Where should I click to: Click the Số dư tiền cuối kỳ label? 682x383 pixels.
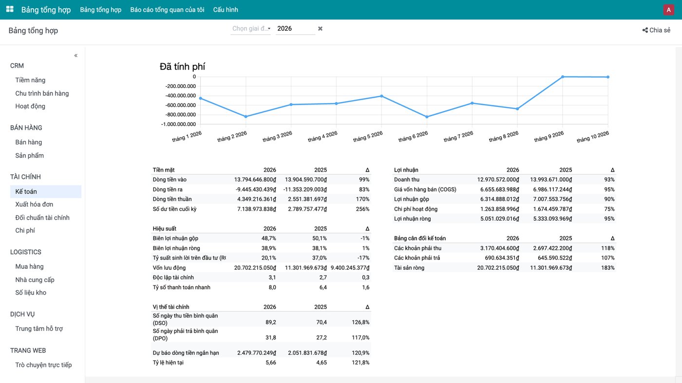point(174,209)
